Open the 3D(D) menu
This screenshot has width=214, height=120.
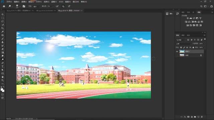coord(61,2)
